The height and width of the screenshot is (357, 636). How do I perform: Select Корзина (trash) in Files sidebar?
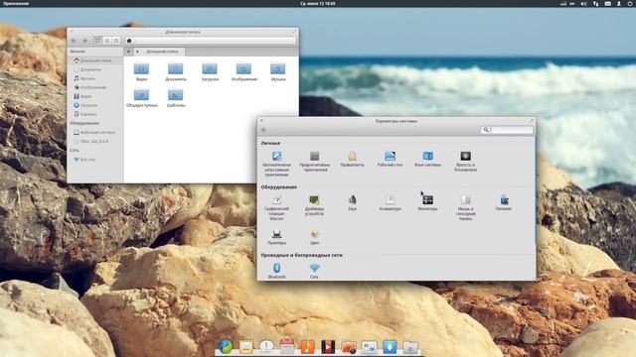click(95, 114)
